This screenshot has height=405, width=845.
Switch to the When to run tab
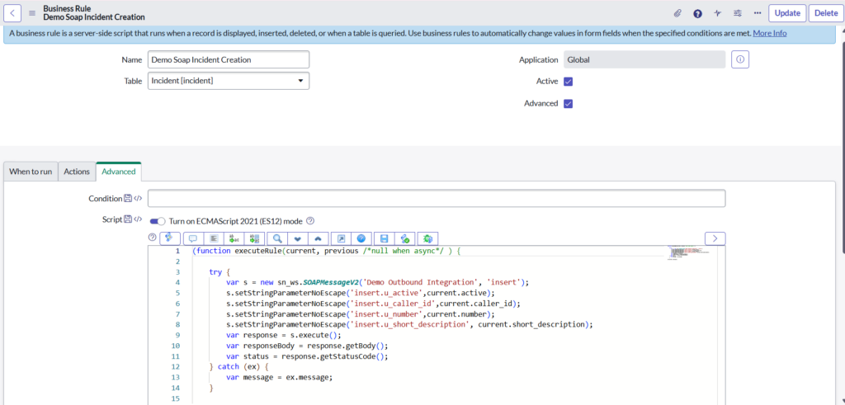(31, 172)
